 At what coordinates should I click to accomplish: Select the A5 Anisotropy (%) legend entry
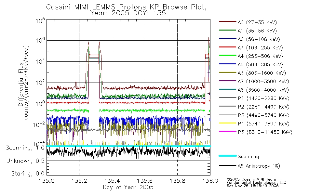tap(250, 166)
